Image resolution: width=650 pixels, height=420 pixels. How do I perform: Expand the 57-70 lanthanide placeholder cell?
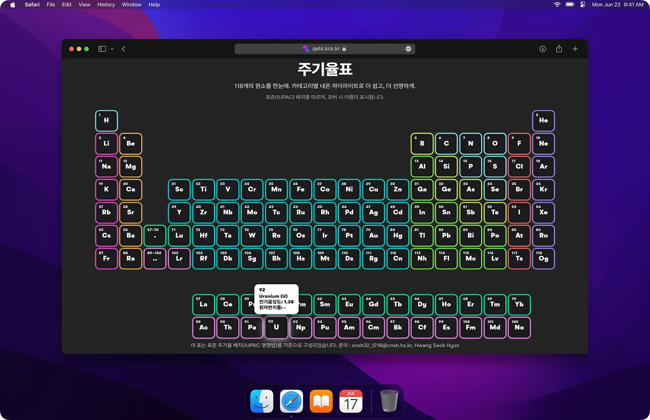pyautogui.click(x=155, y=235)
